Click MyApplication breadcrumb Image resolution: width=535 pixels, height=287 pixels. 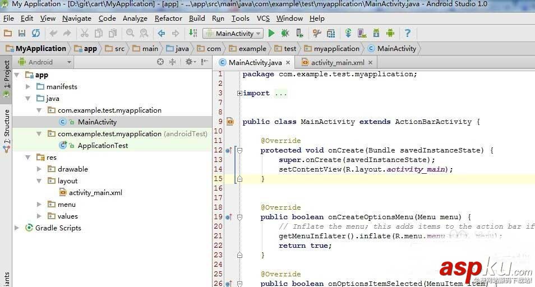pyautogui.click(x=36, y=49)
